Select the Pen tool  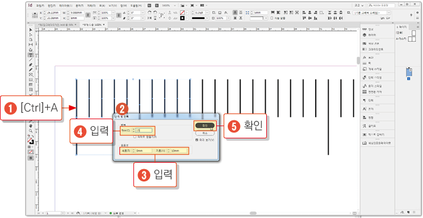click(30, 65)
